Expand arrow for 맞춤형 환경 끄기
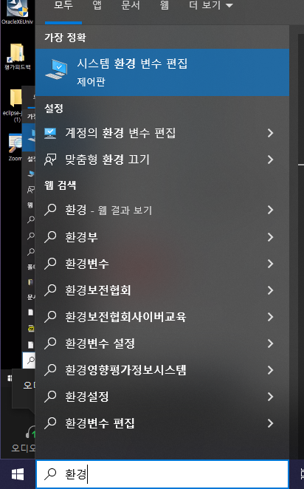This screenshot has height=489, width=304. pos(270,160)
